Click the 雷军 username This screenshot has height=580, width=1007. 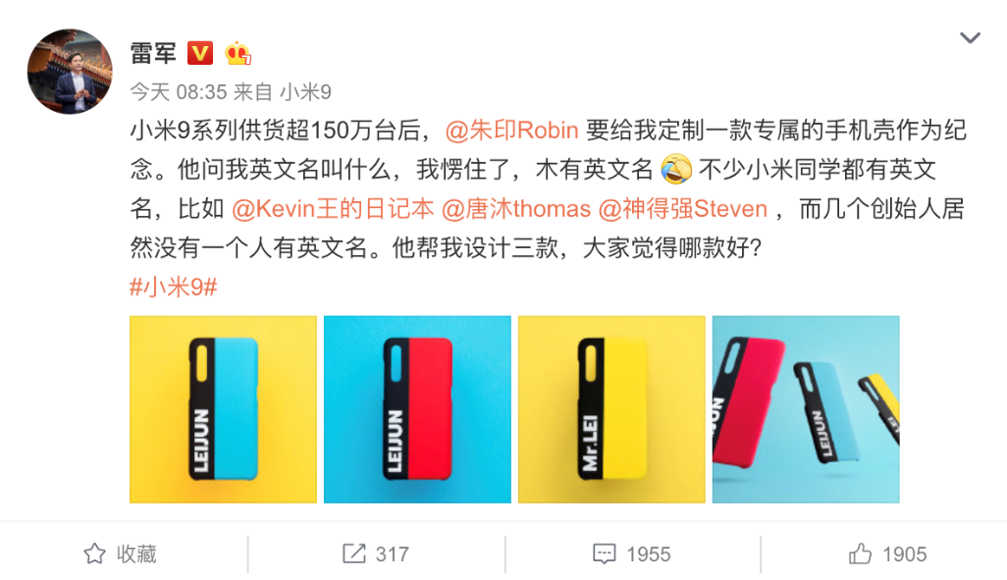(x=153, y=53)
